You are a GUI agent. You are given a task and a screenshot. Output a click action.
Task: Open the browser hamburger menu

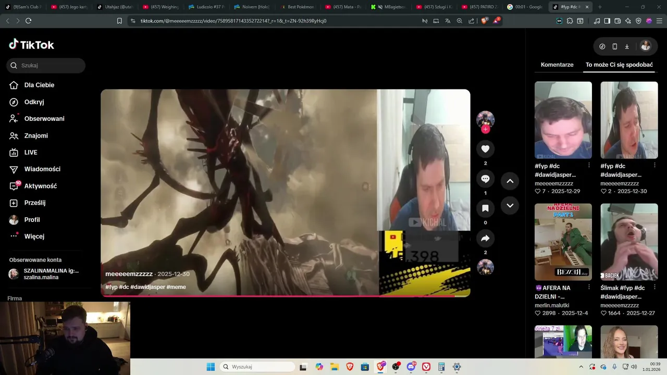pos(659,21)
